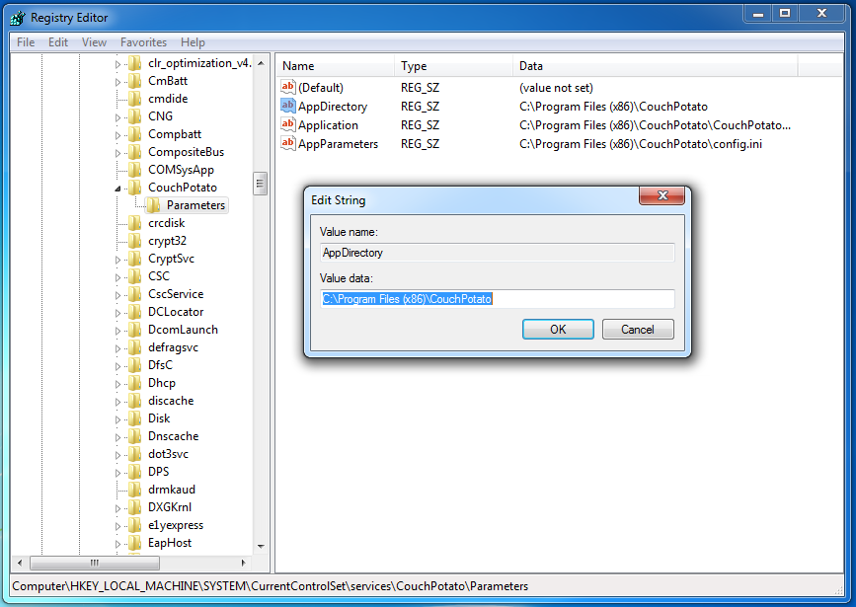Screen dimensions: 856x607
Task: Click the Registry Editor title bar icon
Action: point(18,18)
